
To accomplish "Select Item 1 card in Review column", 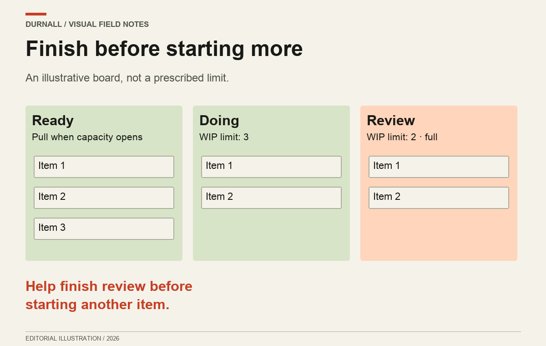I will click(x=439, y=167).
